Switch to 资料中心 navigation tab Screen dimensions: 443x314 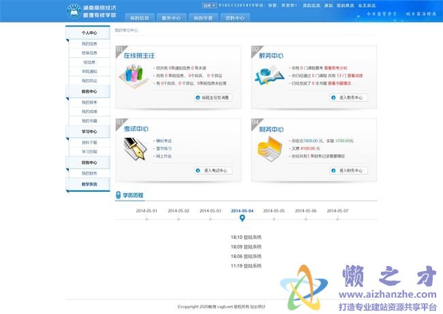coord(235,18)
